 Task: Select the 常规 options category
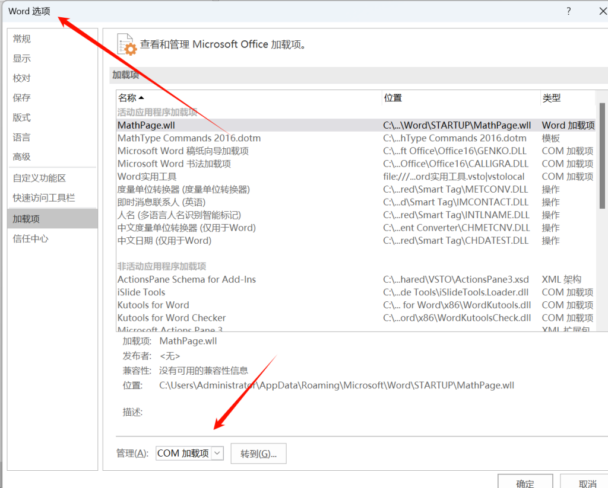21,39
